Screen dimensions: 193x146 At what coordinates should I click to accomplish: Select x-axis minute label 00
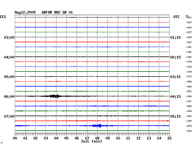coord(15,138)
